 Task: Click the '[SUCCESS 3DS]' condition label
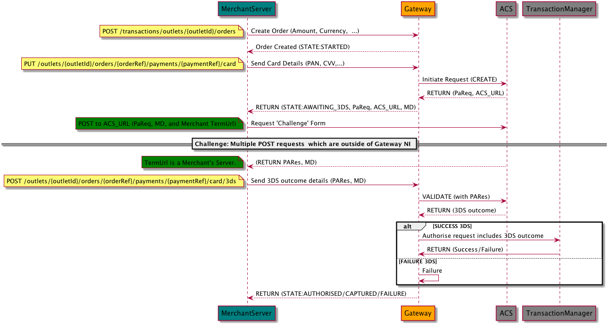[x=452, y=226]
